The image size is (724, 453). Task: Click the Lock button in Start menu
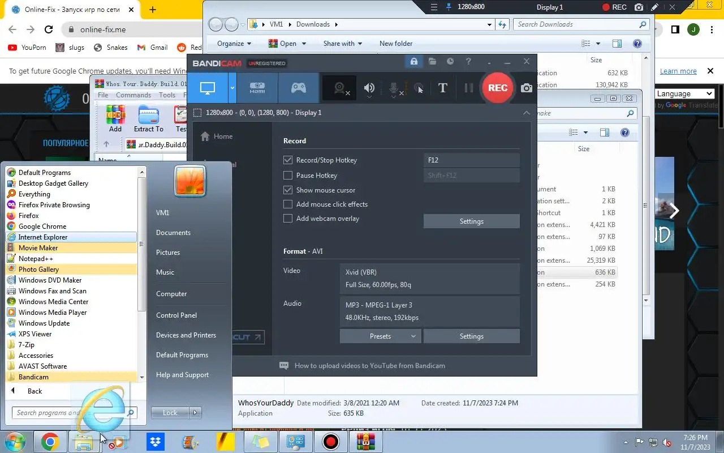pyautogui.click(x=170, y=413)
